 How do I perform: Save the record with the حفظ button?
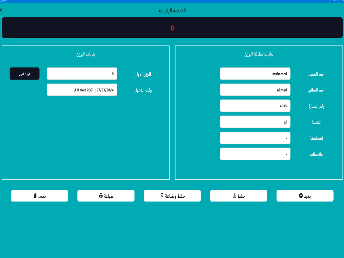click(238, 196)
